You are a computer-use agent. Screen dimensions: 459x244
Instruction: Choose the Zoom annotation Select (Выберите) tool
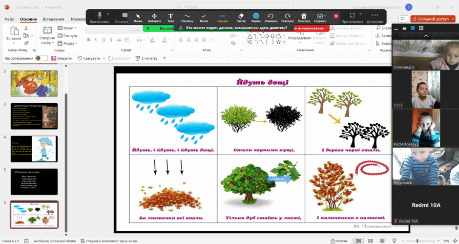click(x=154, y=18)
